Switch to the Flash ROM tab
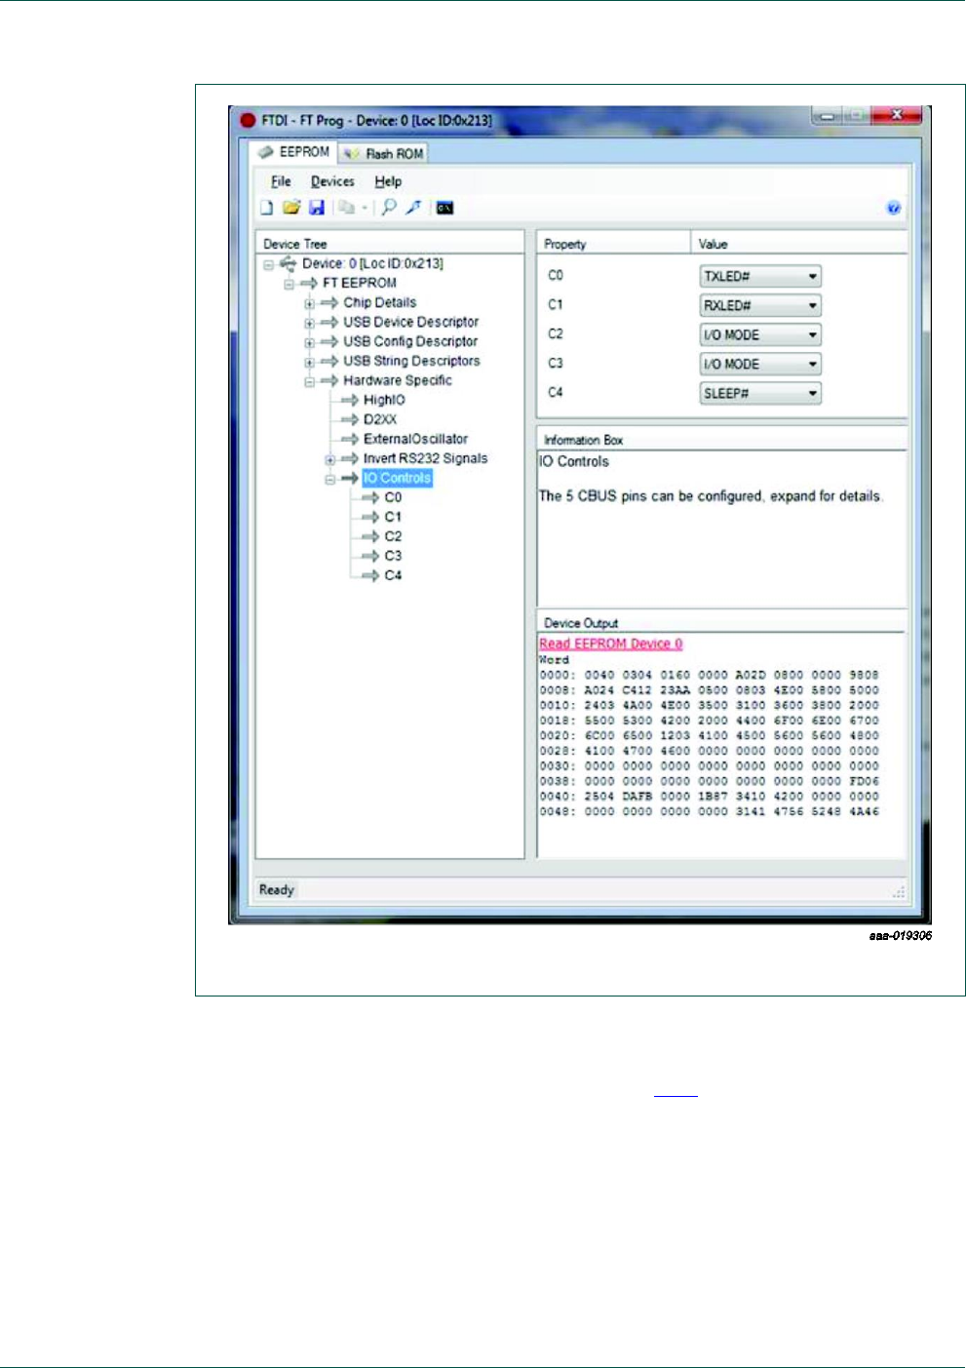The width and height of the screenshot is (966, 1368). coord(383,153)
